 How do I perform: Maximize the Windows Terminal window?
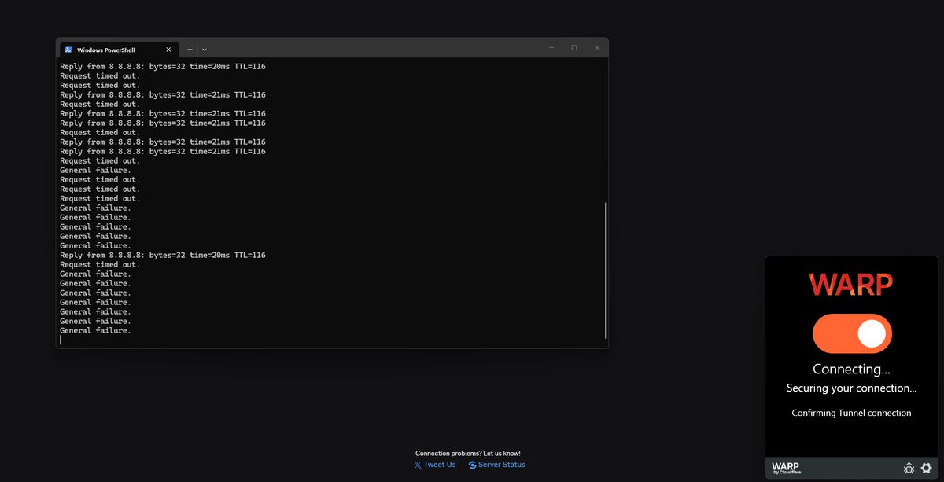pos(574,48)
